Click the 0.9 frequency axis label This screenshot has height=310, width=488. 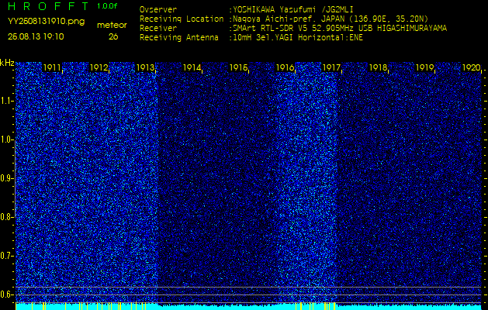pyautogui.click(x=6, y=178)
